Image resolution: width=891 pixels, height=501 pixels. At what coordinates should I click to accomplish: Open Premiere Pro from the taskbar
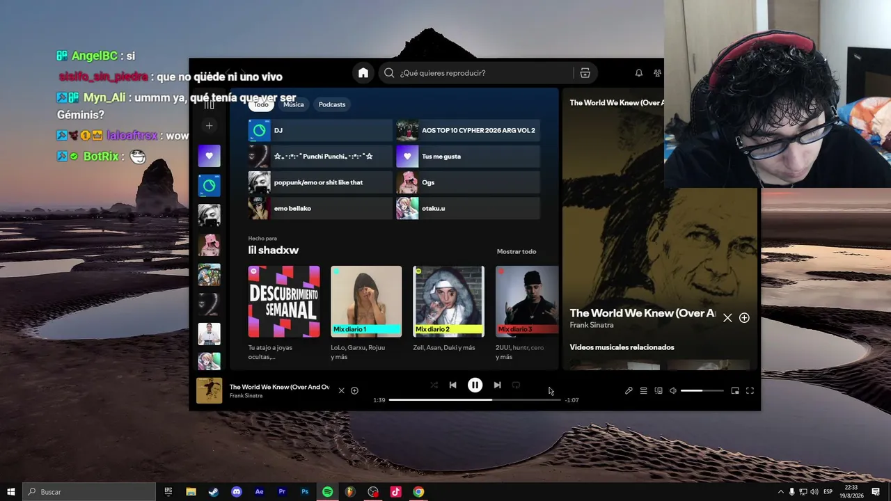282,492
